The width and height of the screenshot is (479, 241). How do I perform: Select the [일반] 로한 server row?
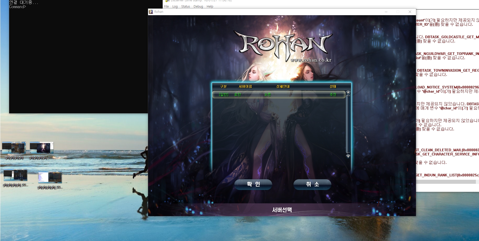click(279, 94)
